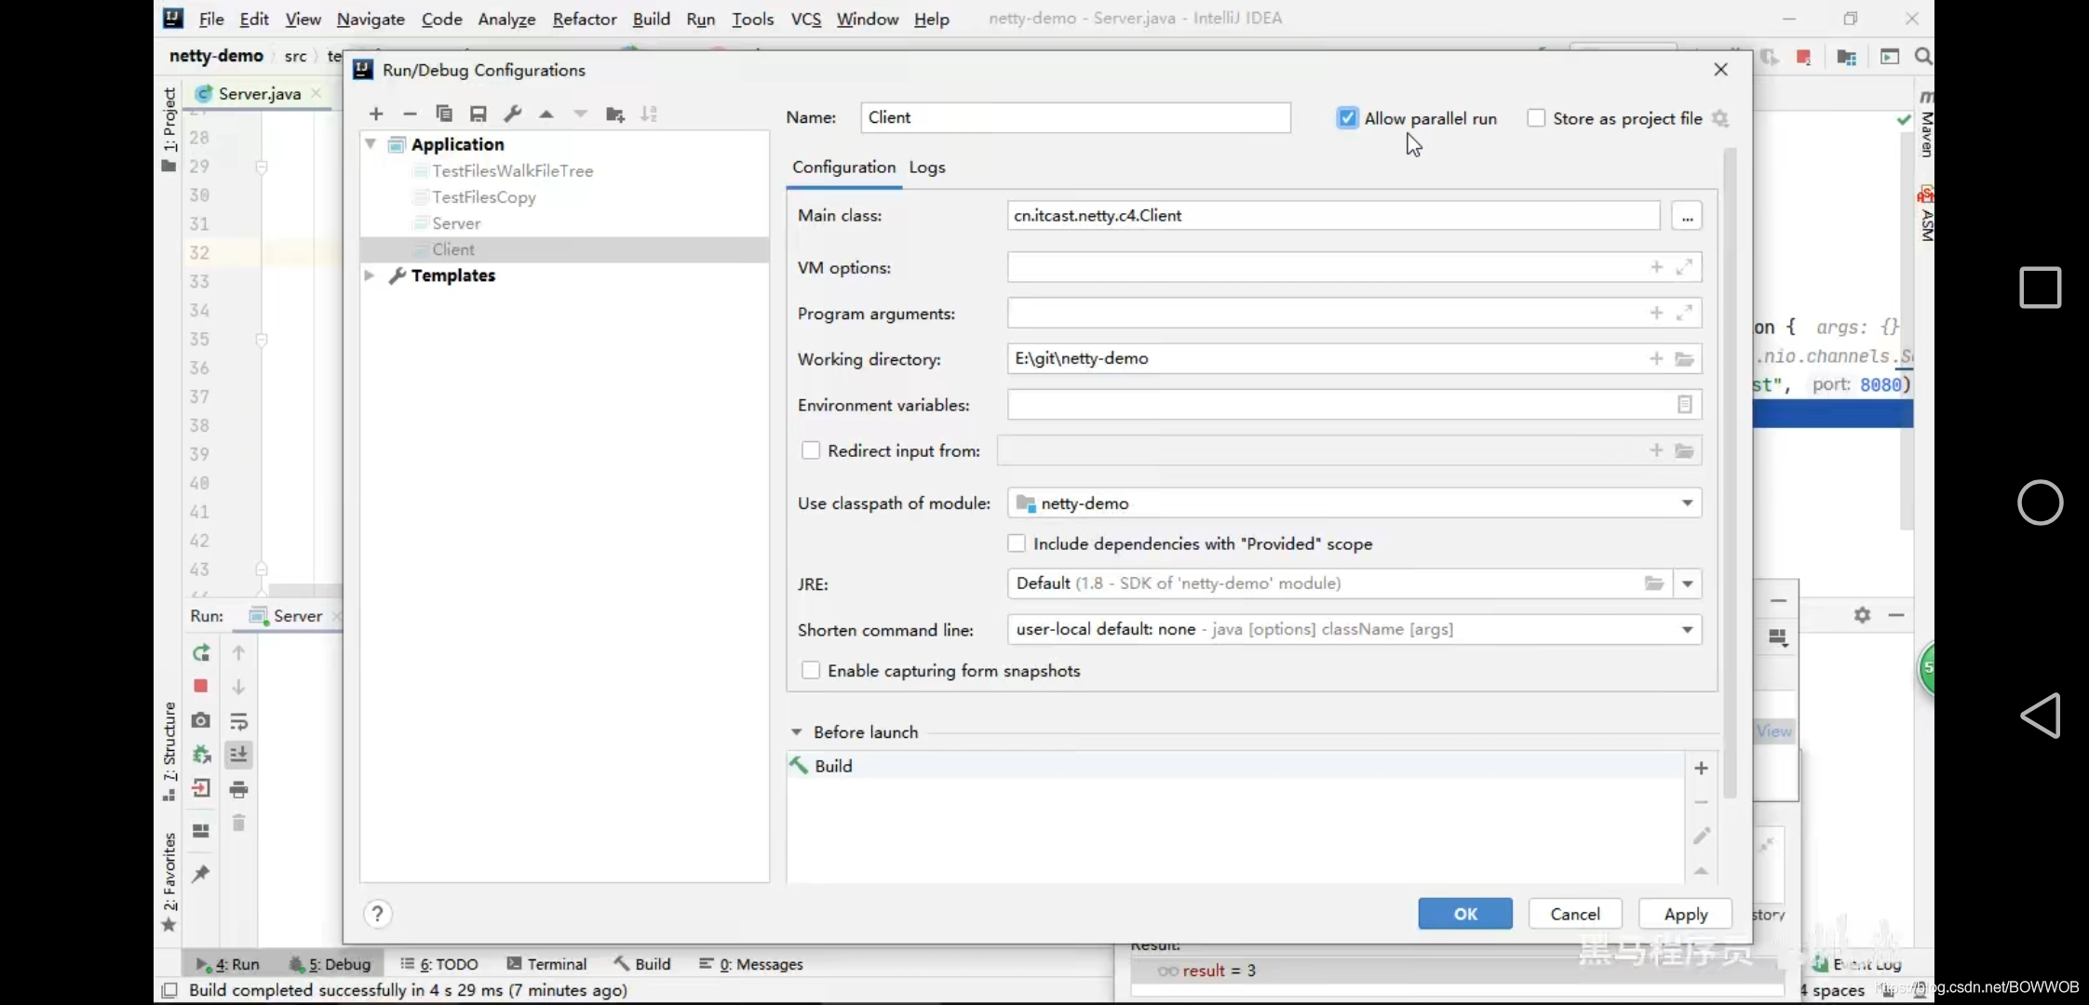This screenshot has height=1005, width=2089.
Task: Select the Configuration tab
Action: click(x=843, y=167)
